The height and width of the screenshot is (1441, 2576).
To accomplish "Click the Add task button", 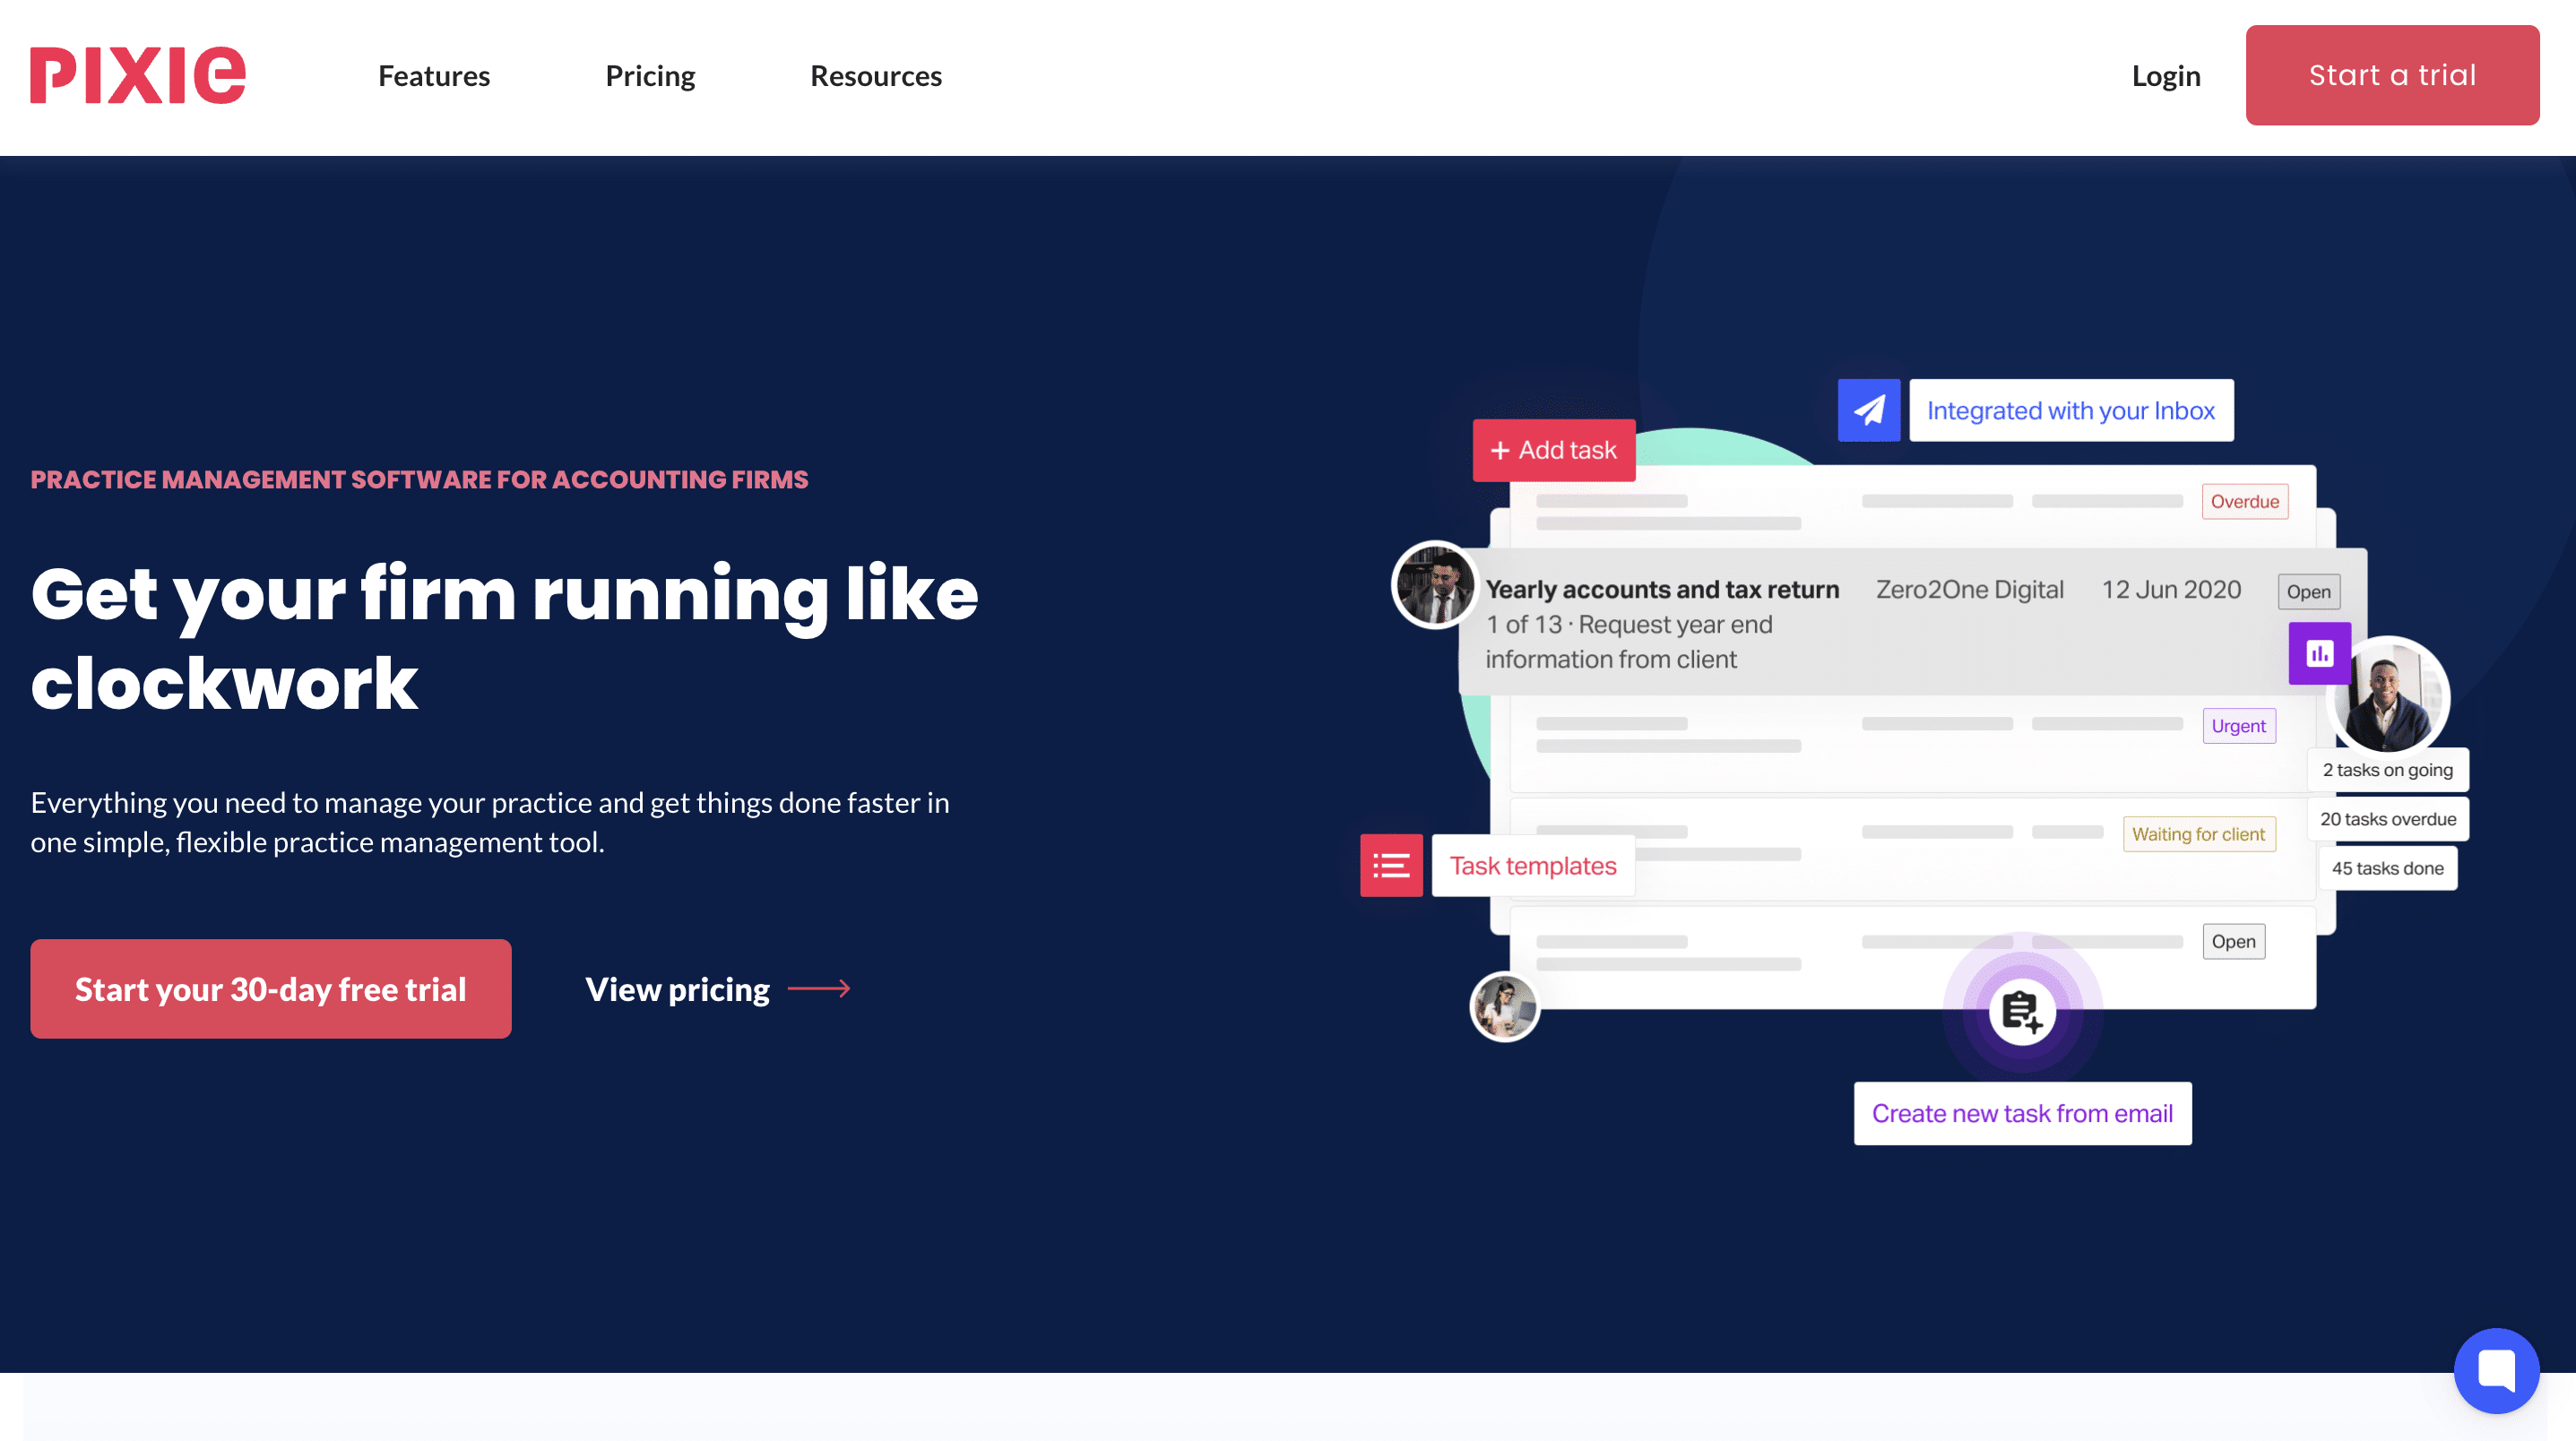I will (x=1553, y=450).
